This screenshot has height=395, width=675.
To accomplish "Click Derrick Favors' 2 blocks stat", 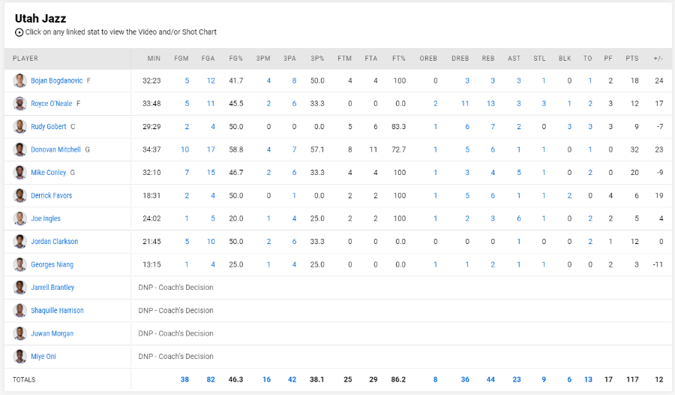I will (569, 196).
